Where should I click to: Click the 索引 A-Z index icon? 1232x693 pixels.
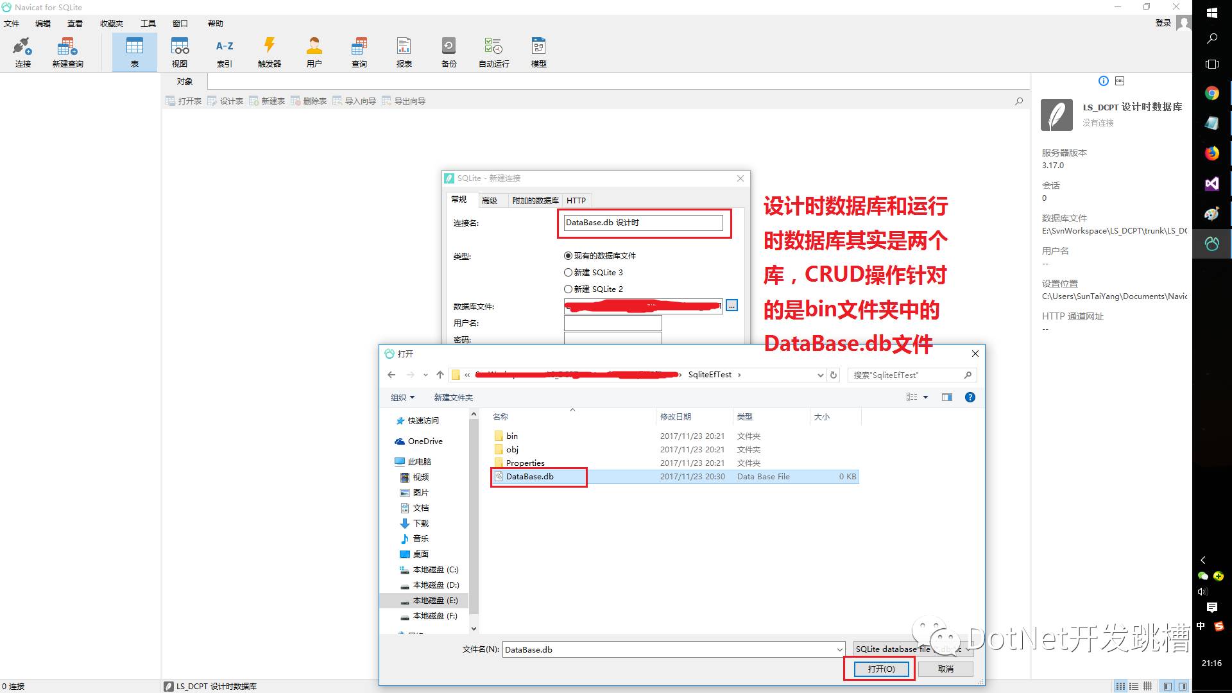pos(225,52)
